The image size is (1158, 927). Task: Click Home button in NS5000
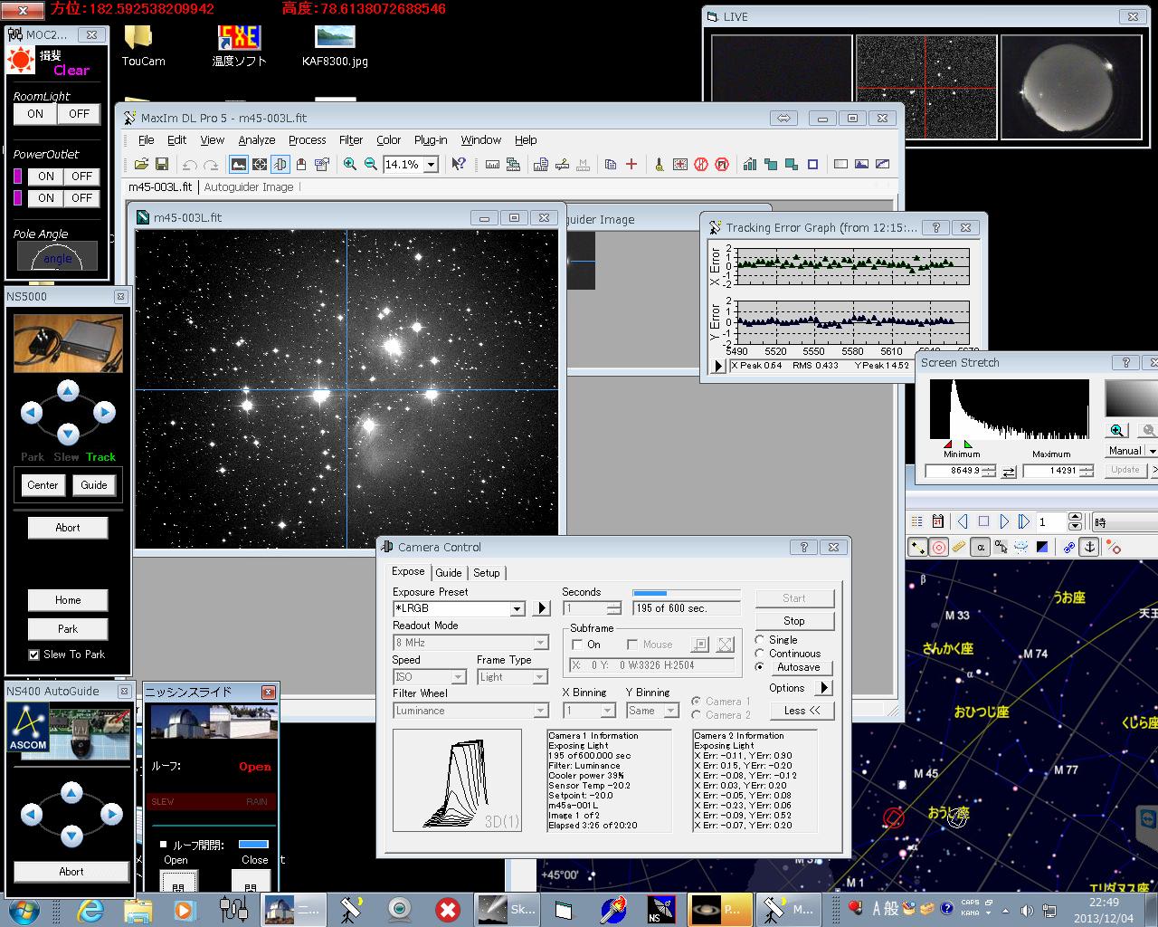[x=68, y=600]
